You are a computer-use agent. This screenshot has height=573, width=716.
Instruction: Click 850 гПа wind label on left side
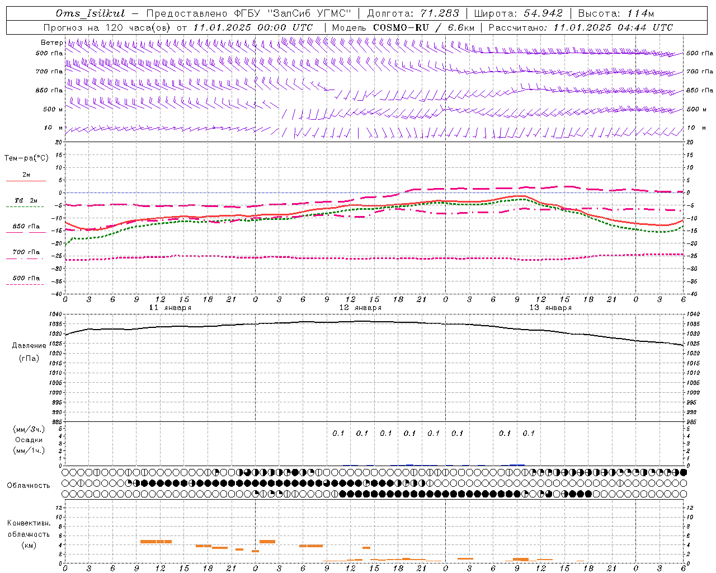(x=49, y=90)
